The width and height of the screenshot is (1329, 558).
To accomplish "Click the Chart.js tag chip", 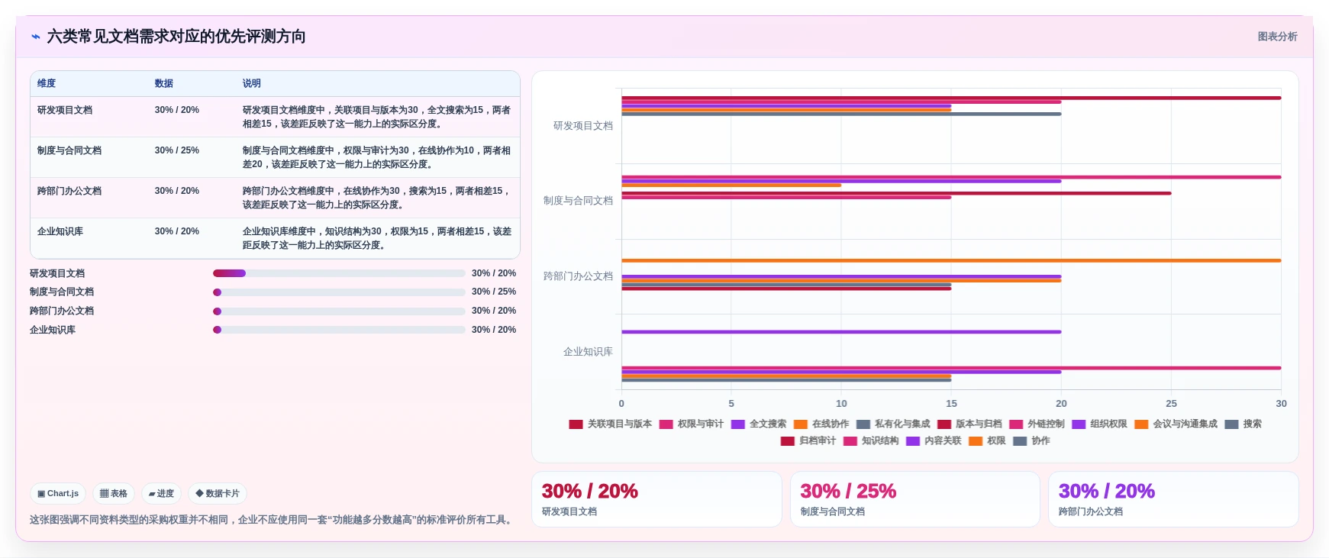I will pyautogui.click(x=58, y=494).
